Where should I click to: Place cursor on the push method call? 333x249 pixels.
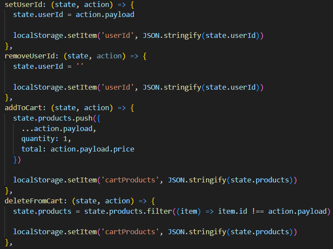[84, 118]
